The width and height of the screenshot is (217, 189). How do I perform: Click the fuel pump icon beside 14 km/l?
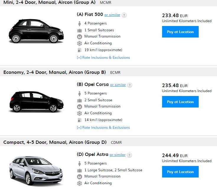point(79,120)
